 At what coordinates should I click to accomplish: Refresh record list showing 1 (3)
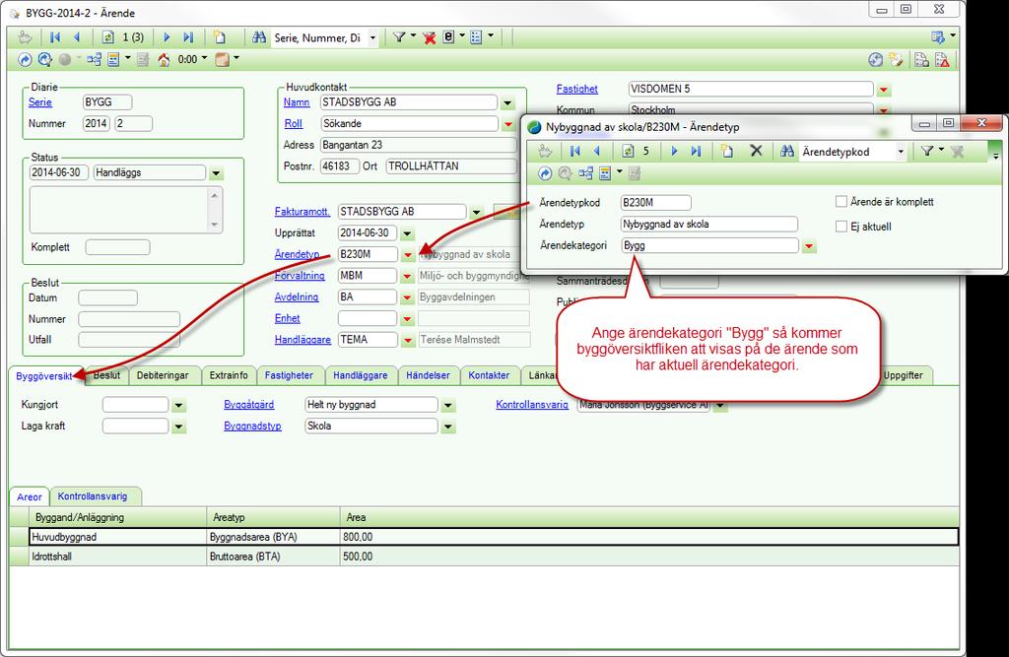click(x=108, y=37)
